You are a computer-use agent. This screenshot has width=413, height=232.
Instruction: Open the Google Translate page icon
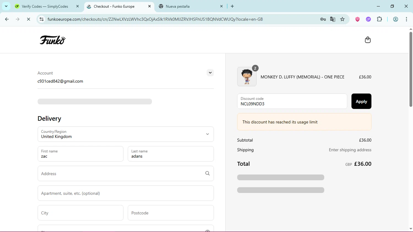pyautogui.click(x=333, y=19)
